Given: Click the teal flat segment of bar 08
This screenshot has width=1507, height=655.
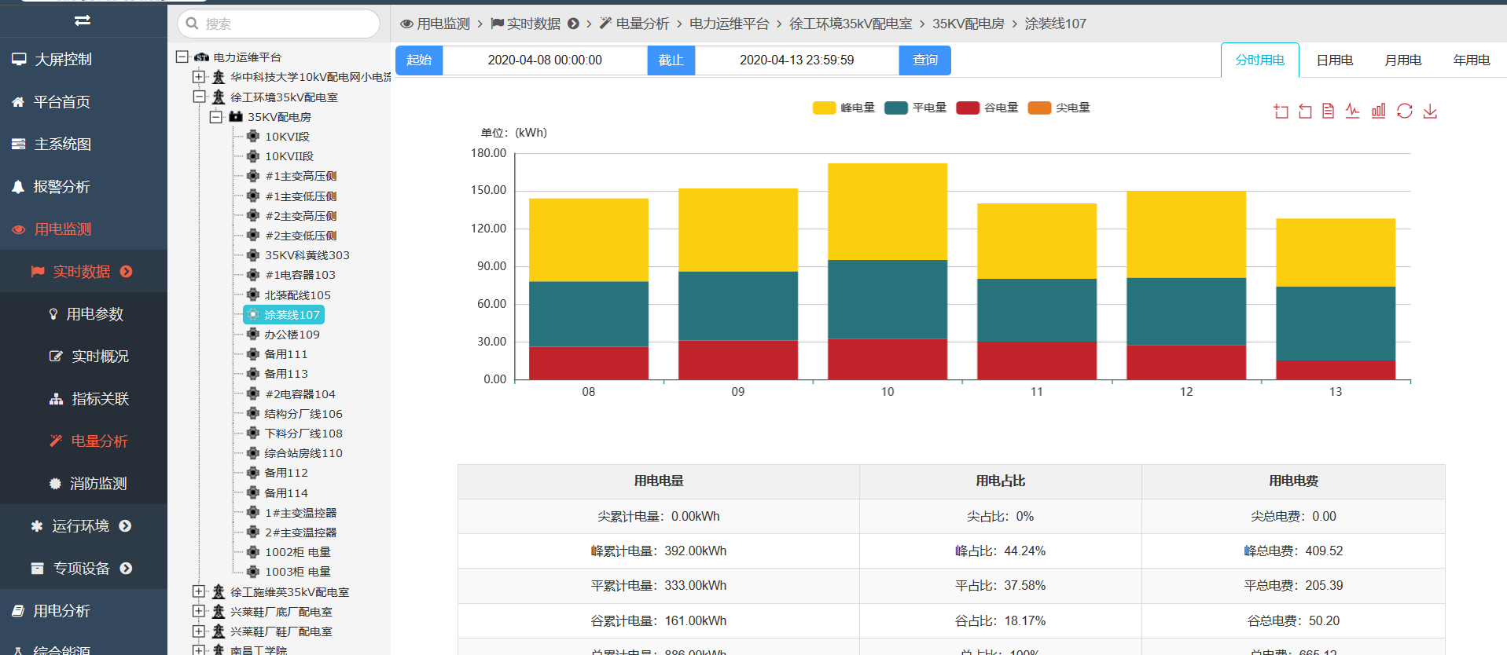Looking at the screenshot, I should [x=589, y=314].
